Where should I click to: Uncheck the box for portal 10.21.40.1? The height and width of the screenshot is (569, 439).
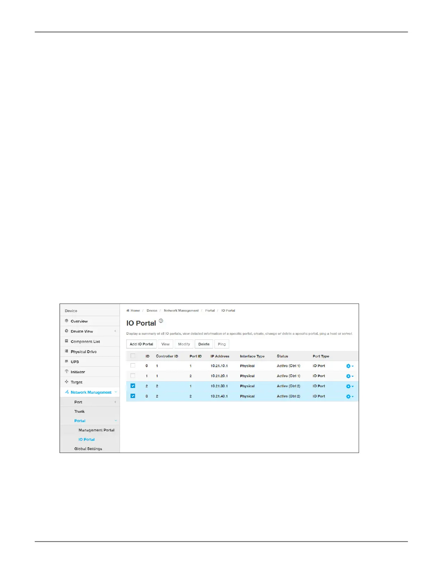133,396
